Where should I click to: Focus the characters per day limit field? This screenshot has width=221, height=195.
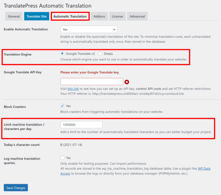[81, 125]
